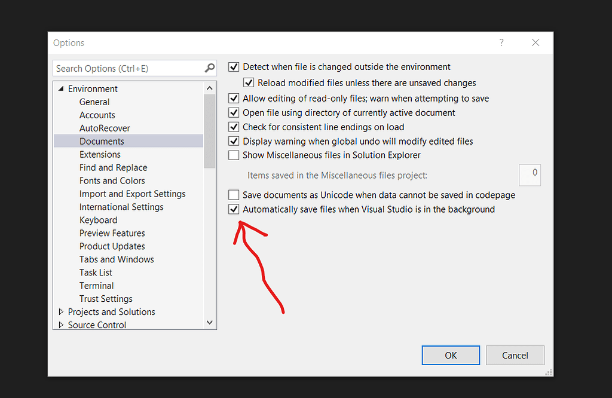Toggle Display warning when global undo modifies files
612x398 pixels.
[x=234, y=141]
